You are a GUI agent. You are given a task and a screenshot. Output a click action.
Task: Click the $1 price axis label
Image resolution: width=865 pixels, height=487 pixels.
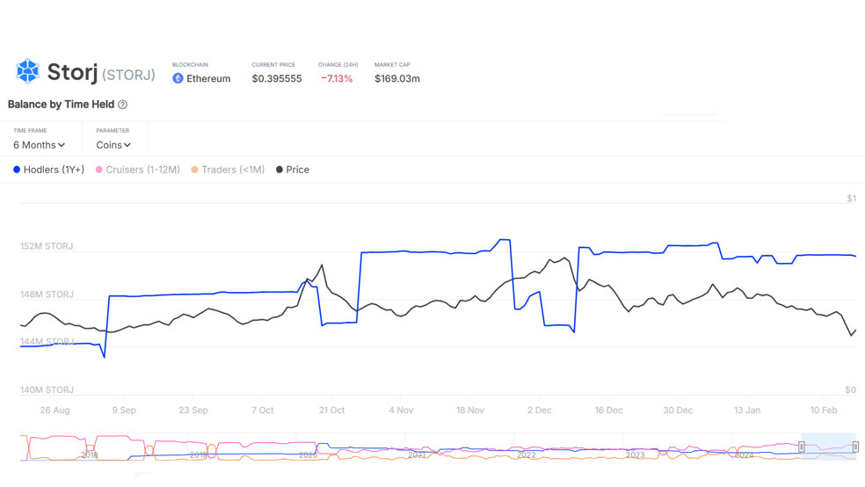851,199
